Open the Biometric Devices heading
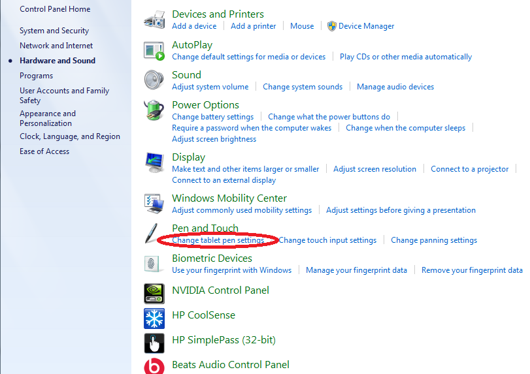 click(212, 258)
